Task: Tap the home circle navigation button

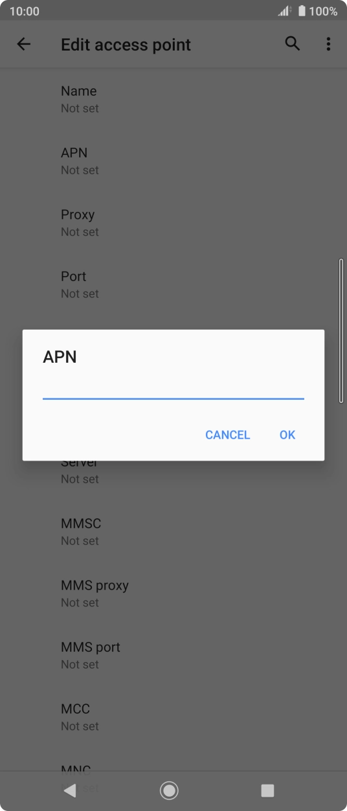Action: point(169,790)
